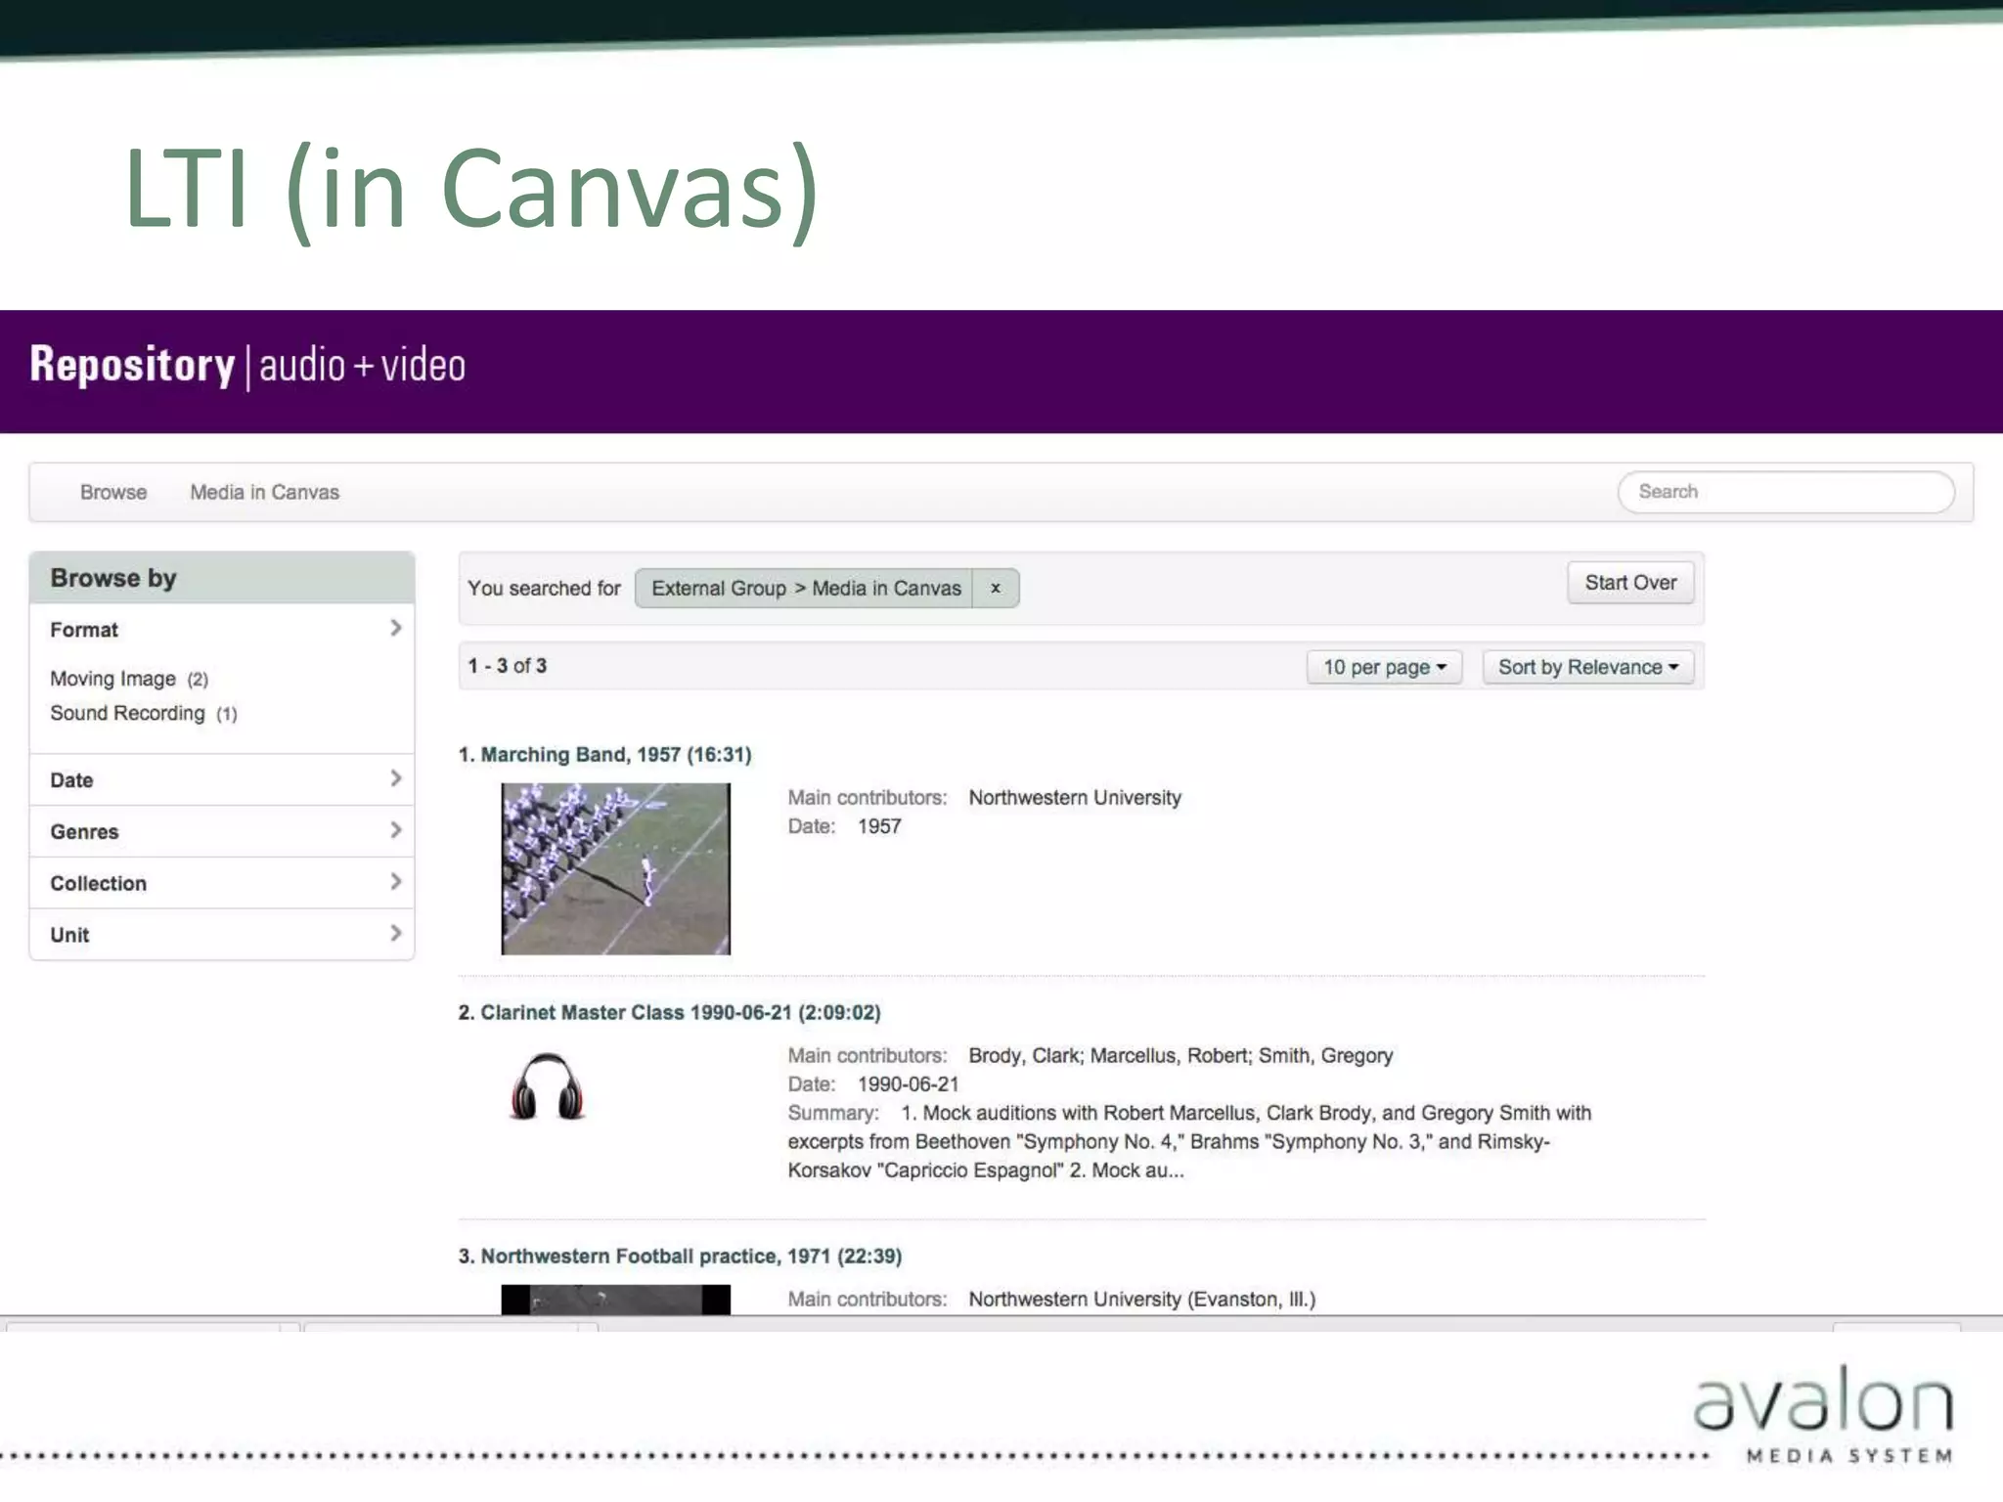
Task: Open Clarinet Master Class result link
Action: click(x=680, y=1012)
